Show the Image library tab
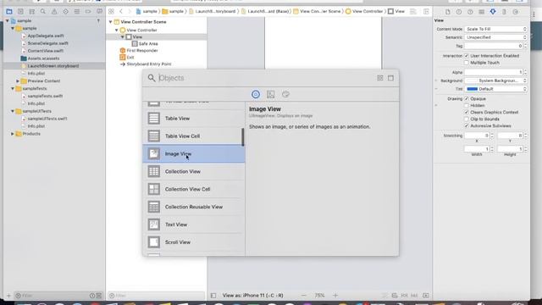 [x=271, y=94]
